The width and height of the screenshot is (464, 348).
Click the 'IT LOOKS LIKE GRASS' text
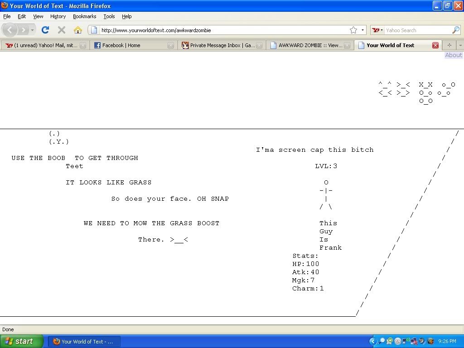[x=109, y=182]
